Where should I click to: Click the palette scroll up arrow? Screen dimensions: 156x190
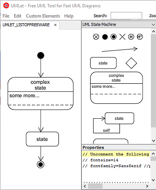tap(154, 31)
